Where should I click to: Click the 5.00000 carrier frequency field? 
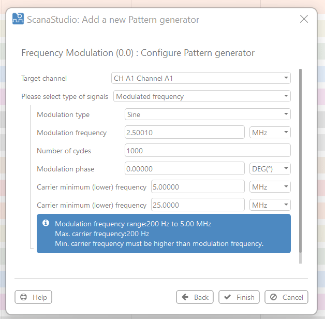[x=197, y=187]
